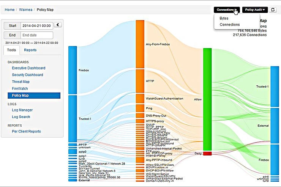281x187 pixels.
Task: Open the Threat Map dashboard
Action: coord(21,82)
